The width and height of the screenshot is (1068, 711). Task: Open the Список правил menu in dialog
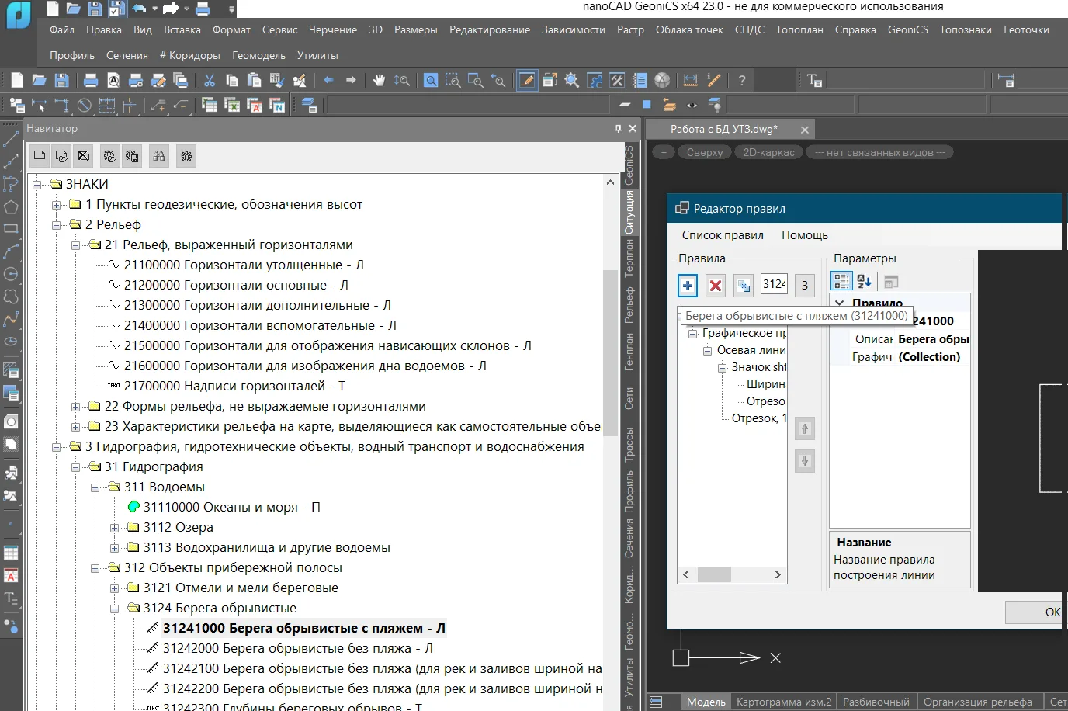(722, 235)
